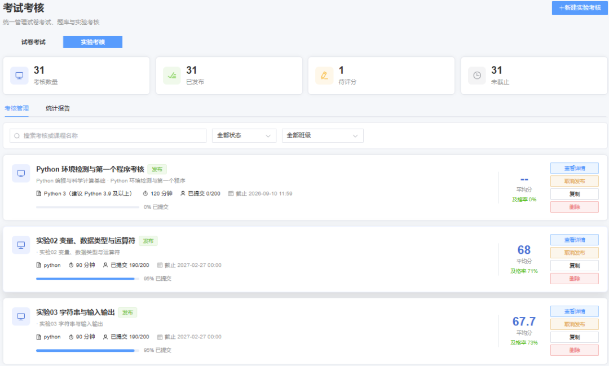Image resolution: width=609 pixels, height=366 pixels.
Task: Switch to the 试卷考试 tab
Action: click(33, 42)
